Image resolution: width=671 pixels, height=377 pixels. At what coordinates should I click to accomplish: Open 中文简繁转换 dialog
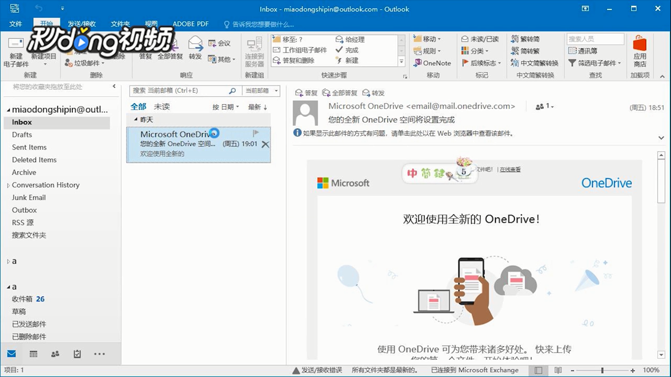534,63
